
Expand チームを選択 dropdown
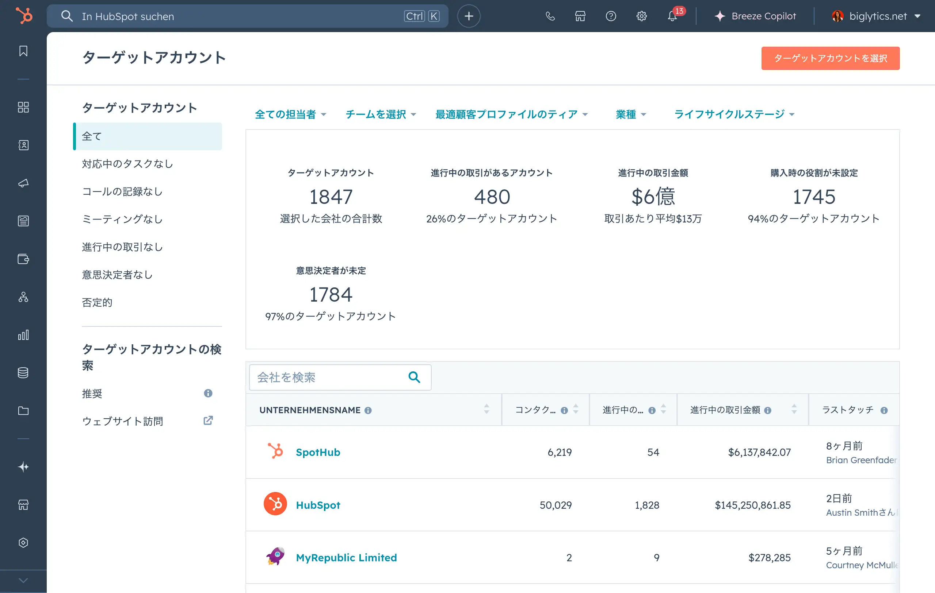pos(381,115)
